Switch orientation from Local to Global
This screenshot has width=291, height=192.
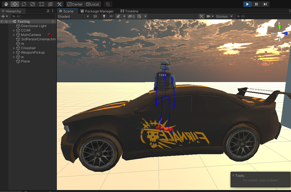click(x=93, y=4)
